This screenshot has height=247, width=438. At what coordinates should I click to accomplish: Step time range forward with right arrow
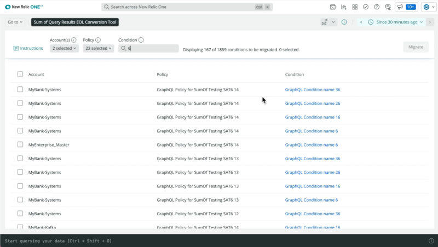(430, 22)
